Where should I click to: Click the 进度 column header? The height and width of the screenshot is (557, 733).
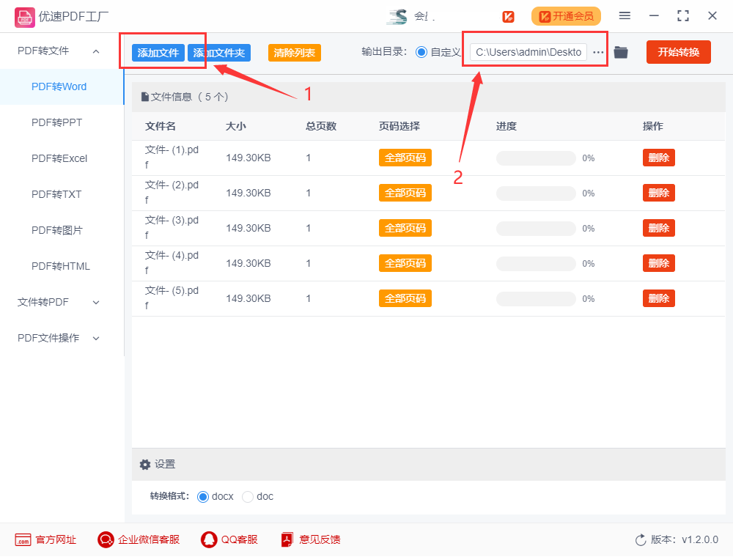tap(507, 126)
